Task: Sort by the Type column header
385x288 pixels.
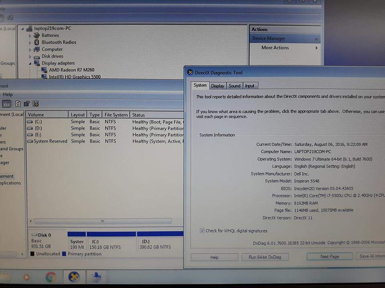Action: click(94, 115)
